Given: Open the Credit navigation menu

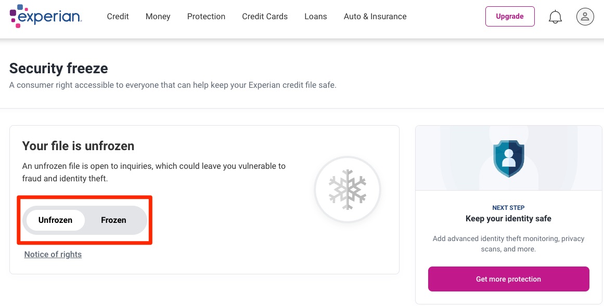Looking at the screenshot, I should point(118,16).
